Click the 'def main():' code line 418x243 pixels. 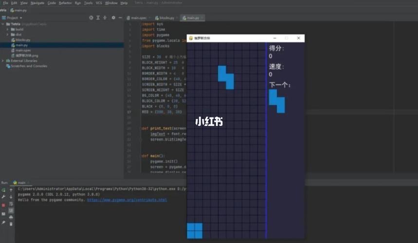pyautogui.click(x=153, y=156)
